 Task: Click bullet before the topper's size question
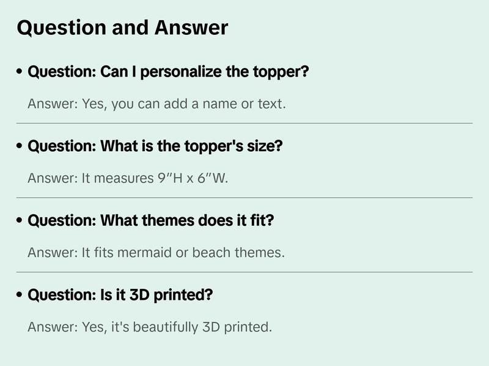(20, 146)
